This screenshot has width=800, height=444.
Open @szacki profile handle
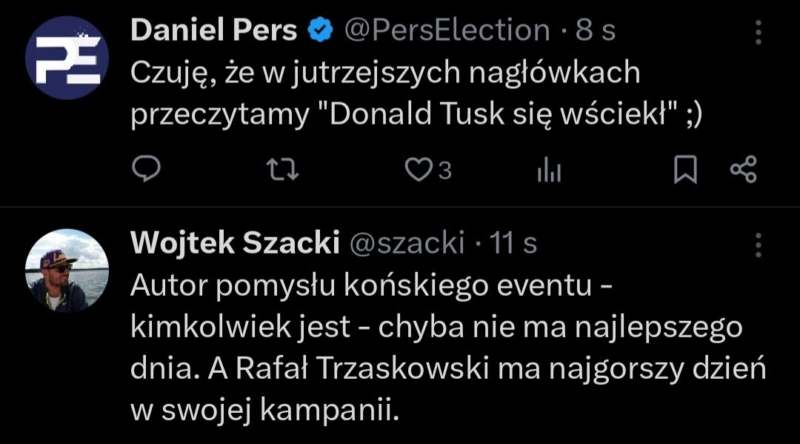click(407, 242)
